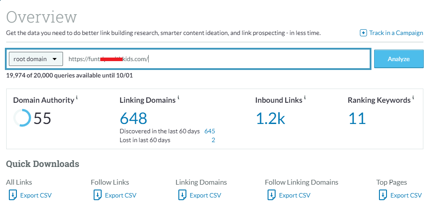This screenshot has width=438, height=213.
Task: Export CSV for Top Pages
Action: [406, 195]
